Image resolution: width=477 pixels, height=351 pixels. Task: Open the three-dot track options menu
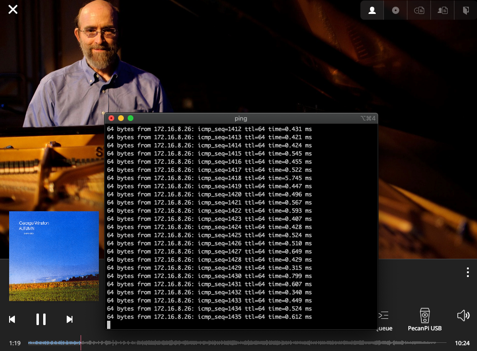[467, 272]
